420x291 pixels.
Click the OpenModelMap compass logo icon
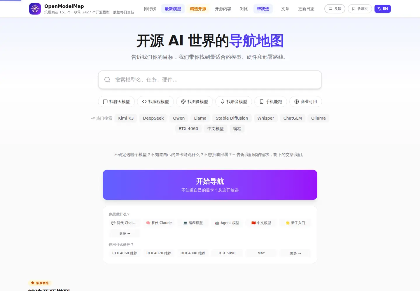tap(35, 9)
